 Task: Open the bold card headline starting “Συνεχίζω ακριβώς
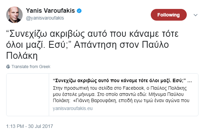(122, 80)
